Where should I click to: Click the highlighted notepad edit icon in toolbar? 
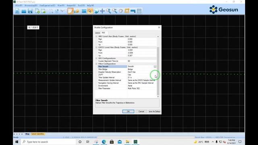tap(70, 11)
